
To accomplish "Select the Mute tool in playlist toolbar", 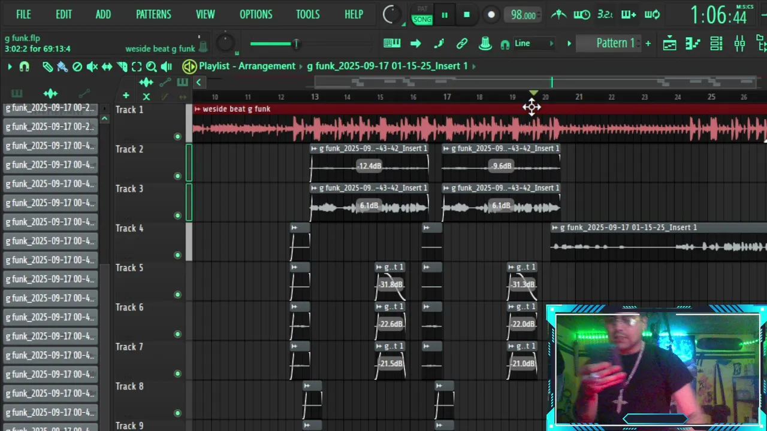I will pos(92,66).
